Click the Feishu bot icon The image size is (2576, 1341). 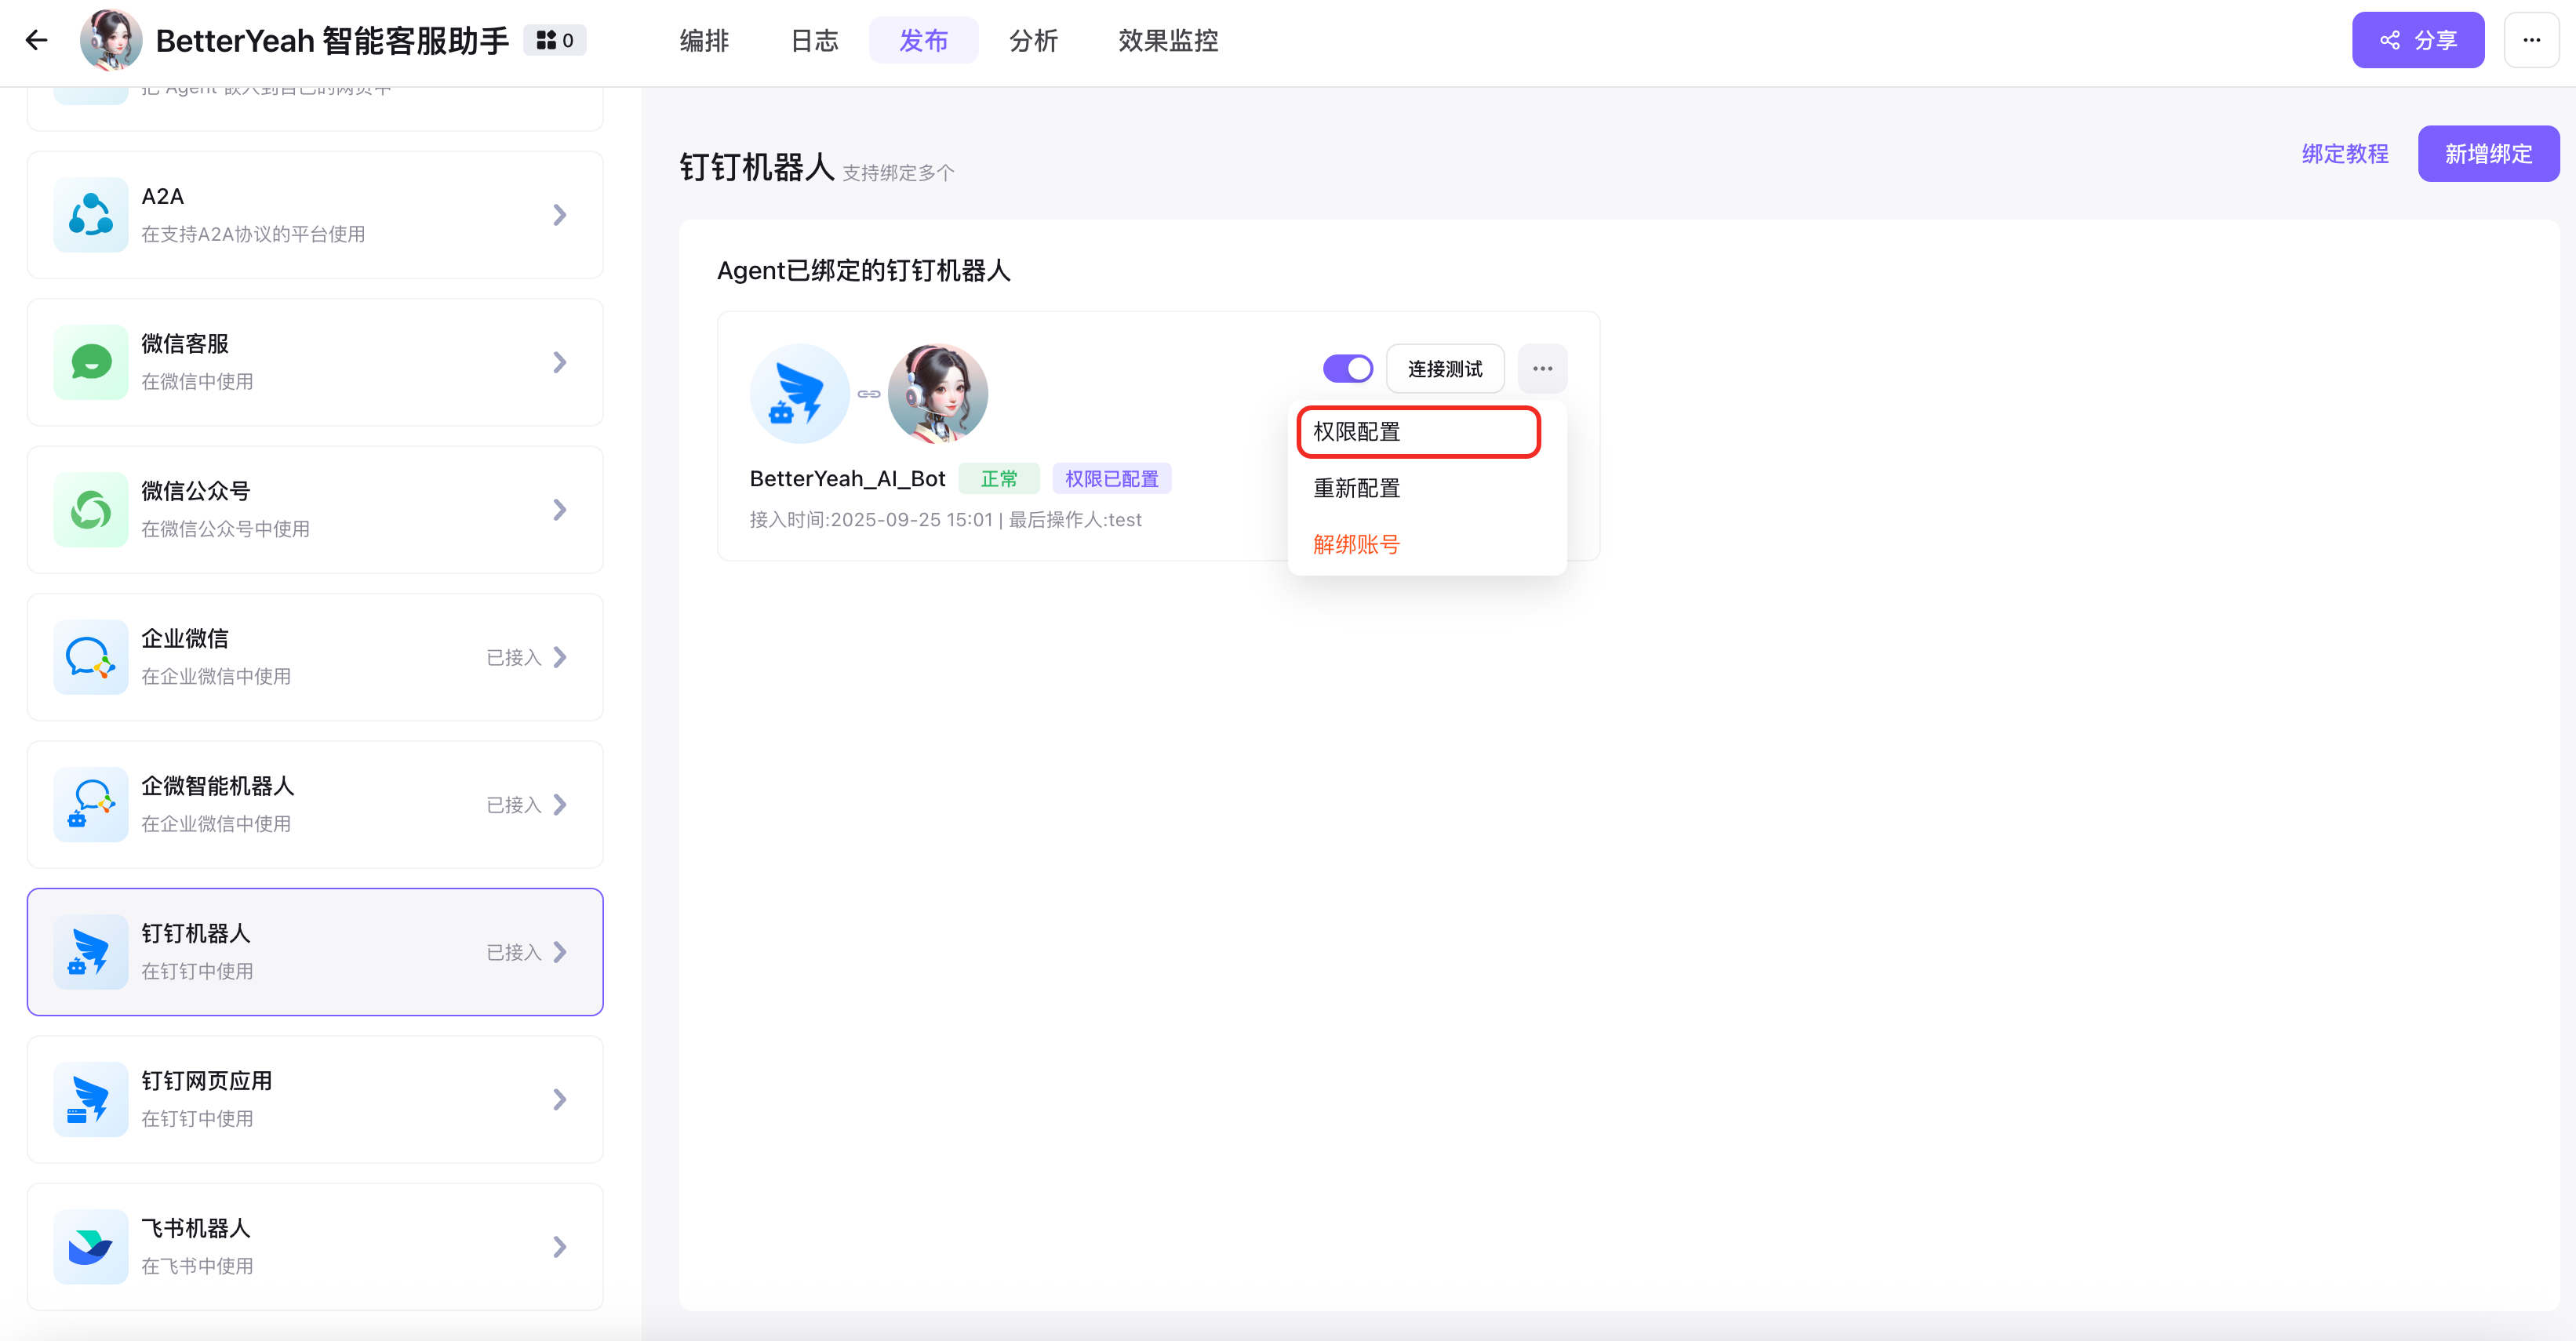point(90,1247)
